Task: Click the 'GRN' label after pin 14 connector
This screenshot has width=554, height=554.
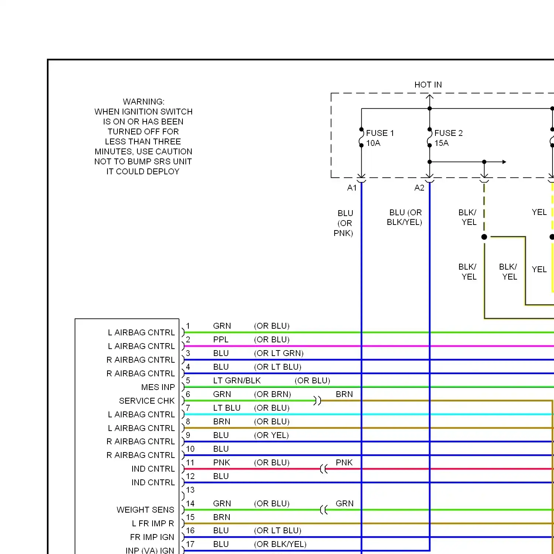Action: [345, 503]
